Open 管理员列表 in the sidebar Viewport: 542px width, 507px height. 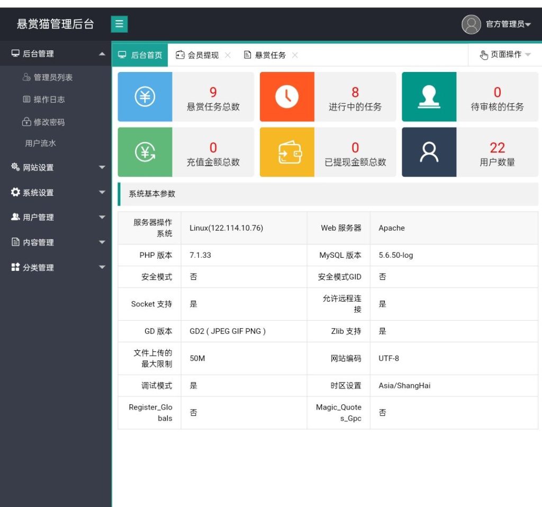[52, 77]
